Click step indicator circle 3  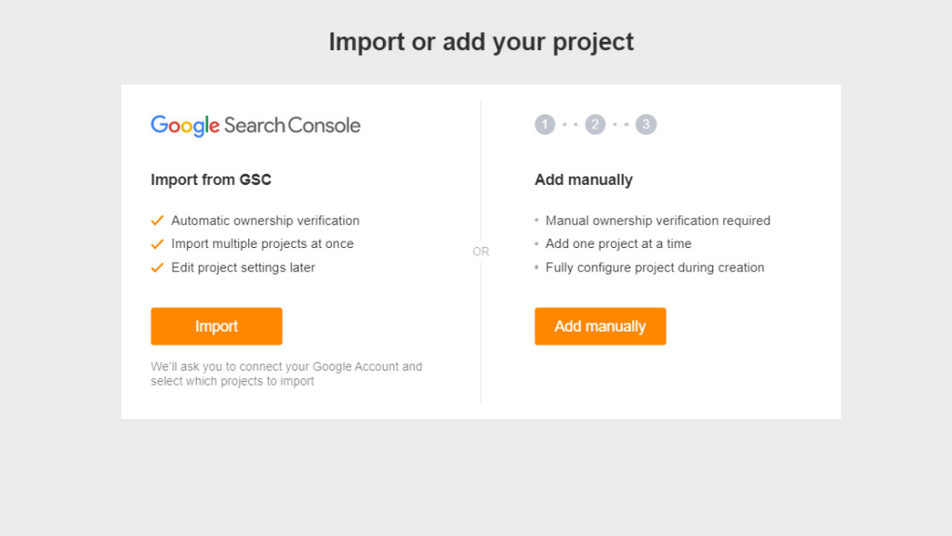tap(646, 124)
